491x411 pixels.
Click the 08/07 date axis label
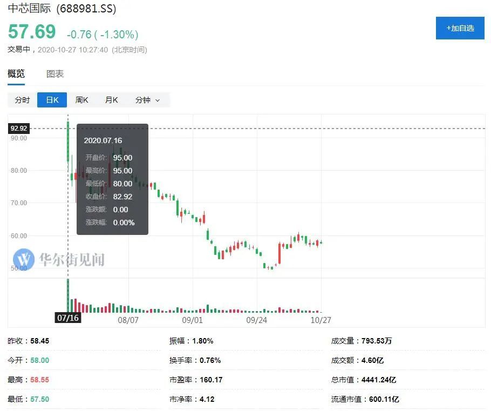click(128, 320)
